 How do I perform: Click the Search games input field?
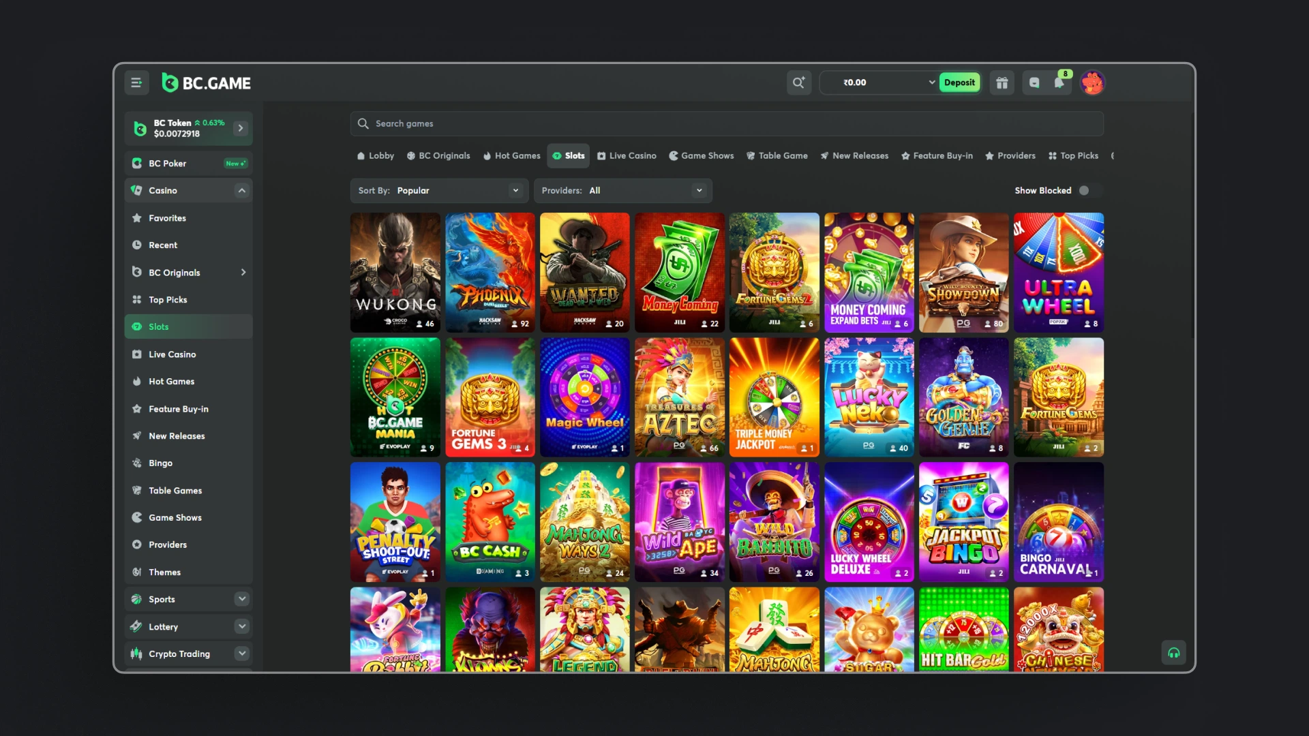coord(726,123)
